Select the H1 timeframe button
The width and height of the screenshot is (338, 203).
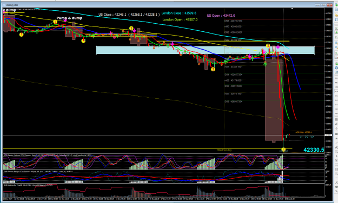tap(336, 96)
